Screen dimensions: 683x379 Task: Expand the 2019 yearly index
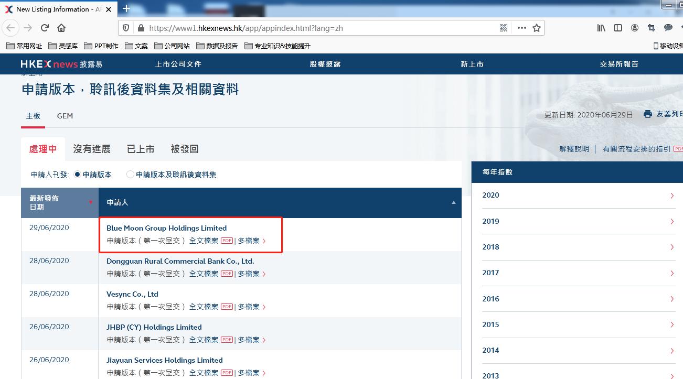coord(578,221)
